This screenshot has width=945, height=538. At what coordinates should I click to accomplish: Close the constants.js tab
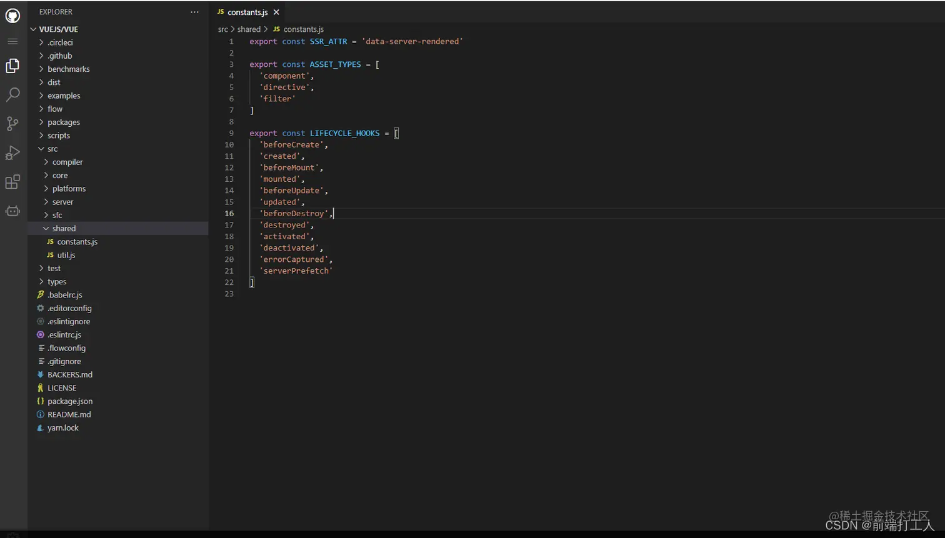(276, 12)
